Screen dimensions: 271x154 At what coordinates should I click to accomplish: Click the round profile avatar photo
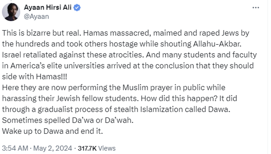(x=11, y=12)
